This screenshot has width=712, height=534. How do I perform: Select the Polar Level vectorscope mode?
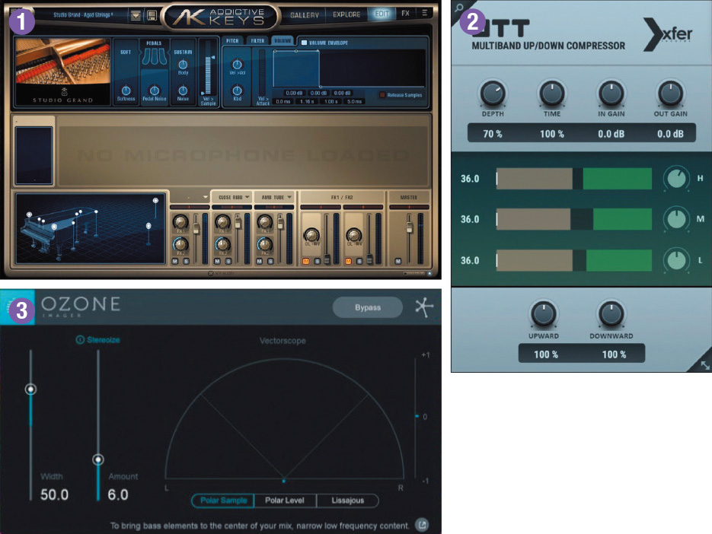285,500
